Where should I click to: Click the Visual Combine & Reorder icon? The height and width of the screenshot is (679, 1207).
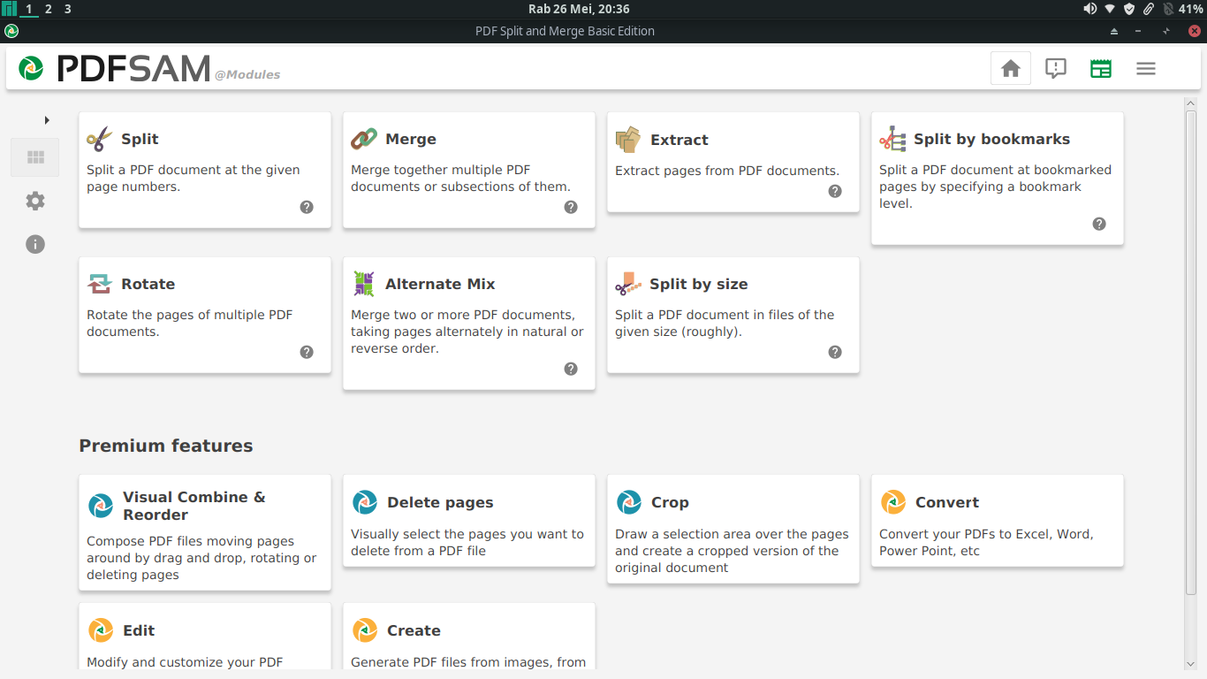[x=101, y=506]
